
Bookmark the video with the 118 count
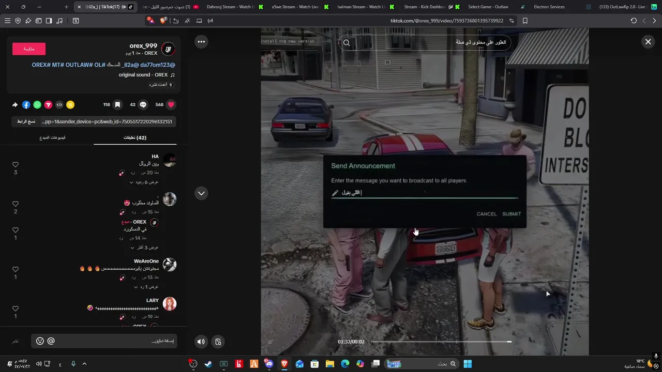(x=117, y=104)
